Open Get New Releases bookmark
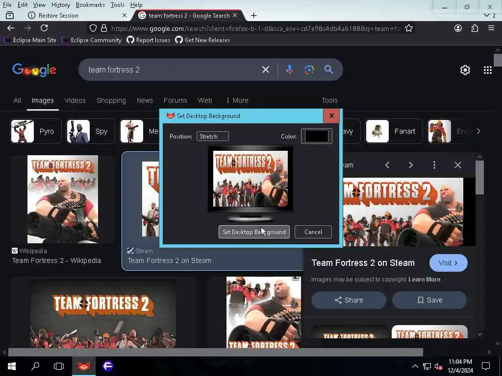The image size is (502, 376). pos(202,40)
